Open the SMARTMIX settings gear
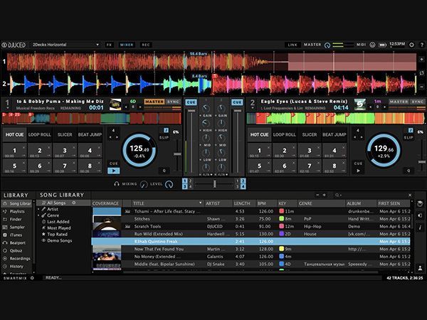 [x=32, y=278]
